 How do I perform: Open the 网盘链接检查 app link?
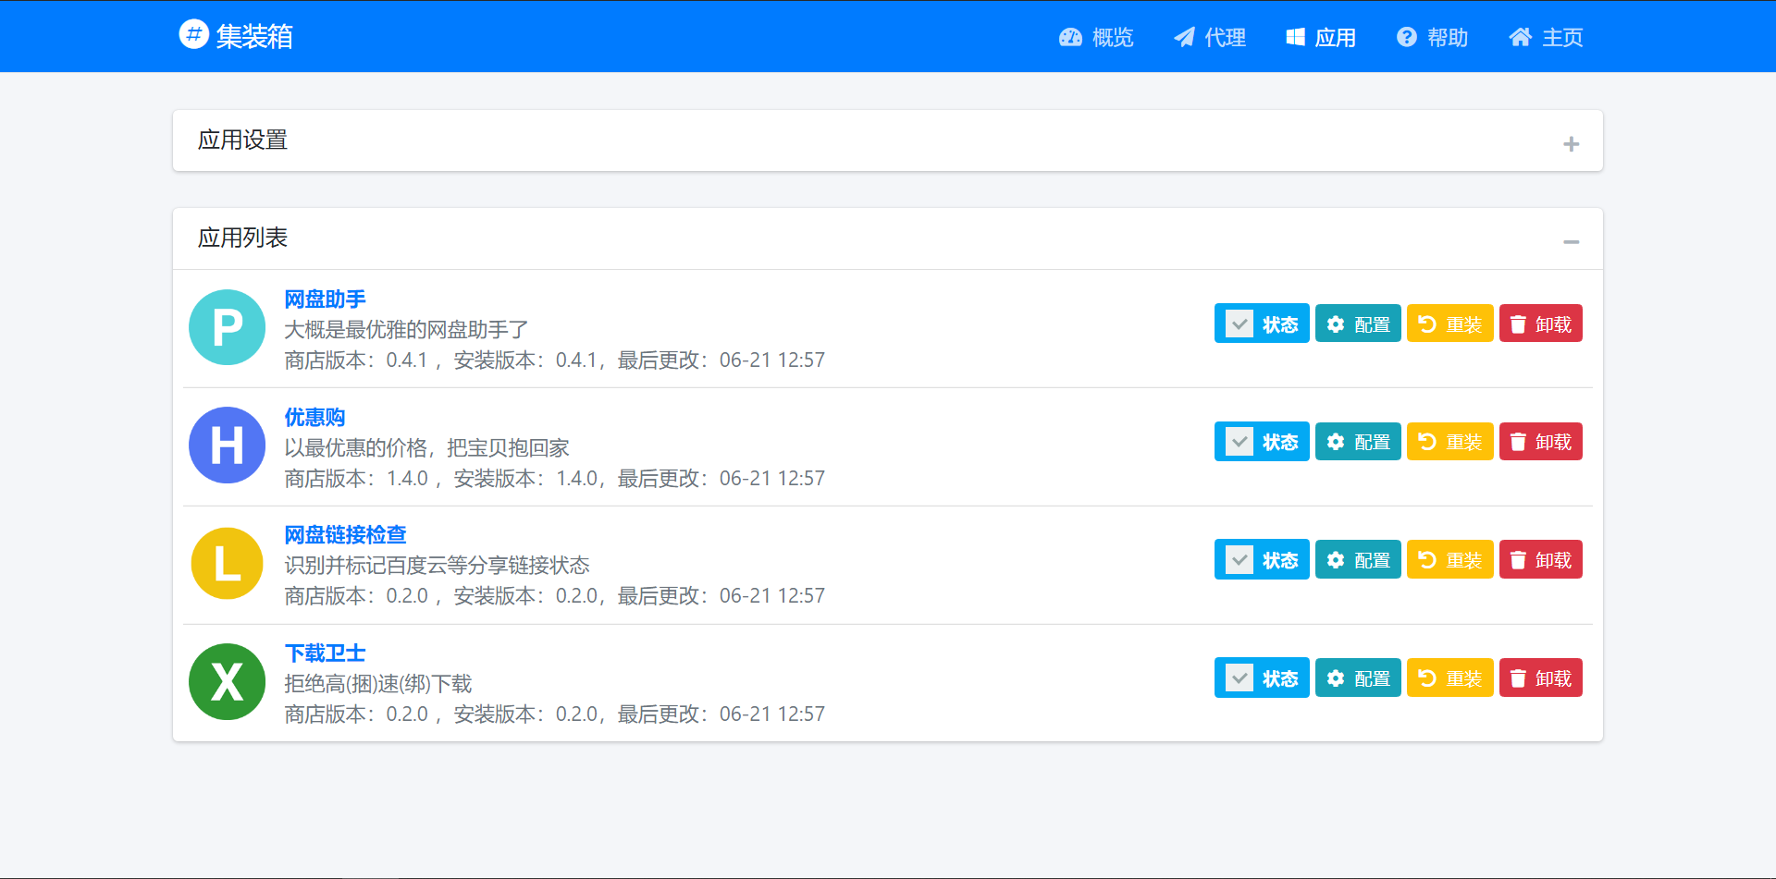344,534
